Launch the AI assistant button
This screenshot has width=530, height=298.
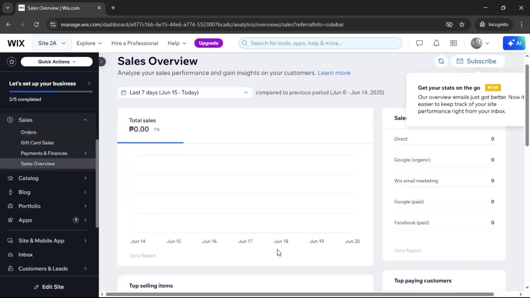[514, 43]
